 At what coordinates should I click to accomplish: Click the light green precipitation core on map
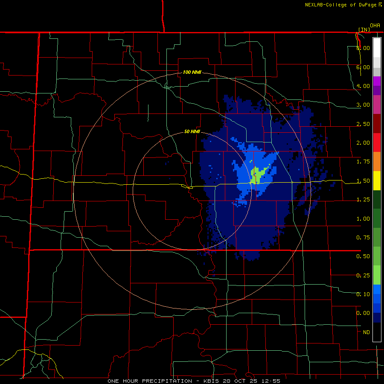click(257, 175)
